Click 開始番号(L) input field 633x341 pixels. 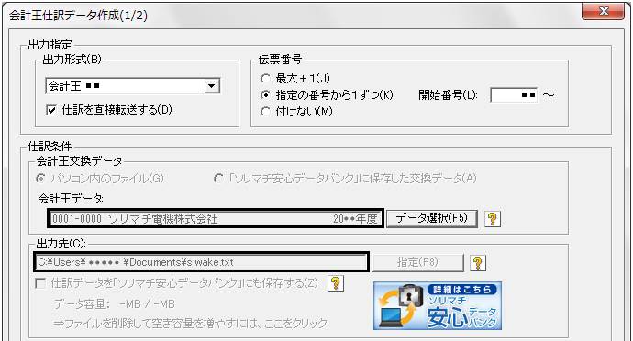click(514, 95)
